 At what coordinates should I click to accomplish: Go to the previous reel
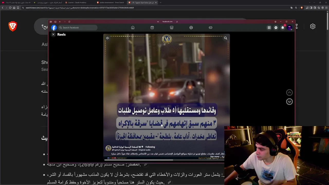(289, 92)
